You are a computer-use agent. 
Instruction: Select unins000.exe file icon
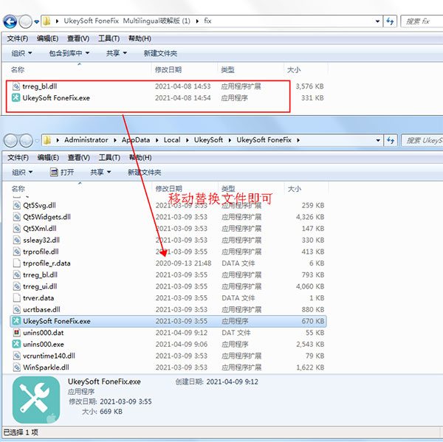click(x=16, y=344)
